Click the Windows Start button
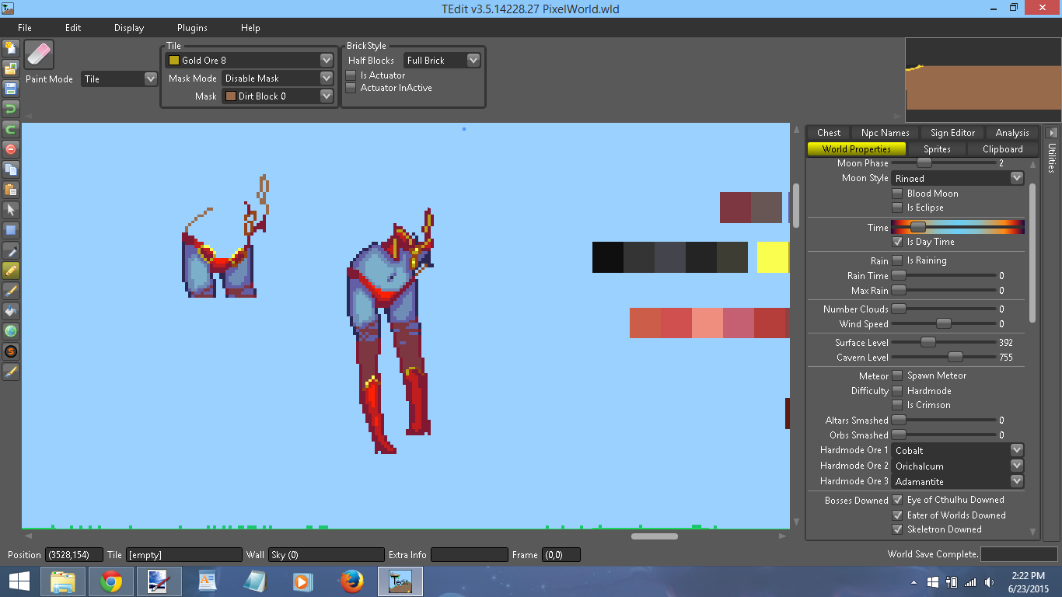 click(19, 581)
